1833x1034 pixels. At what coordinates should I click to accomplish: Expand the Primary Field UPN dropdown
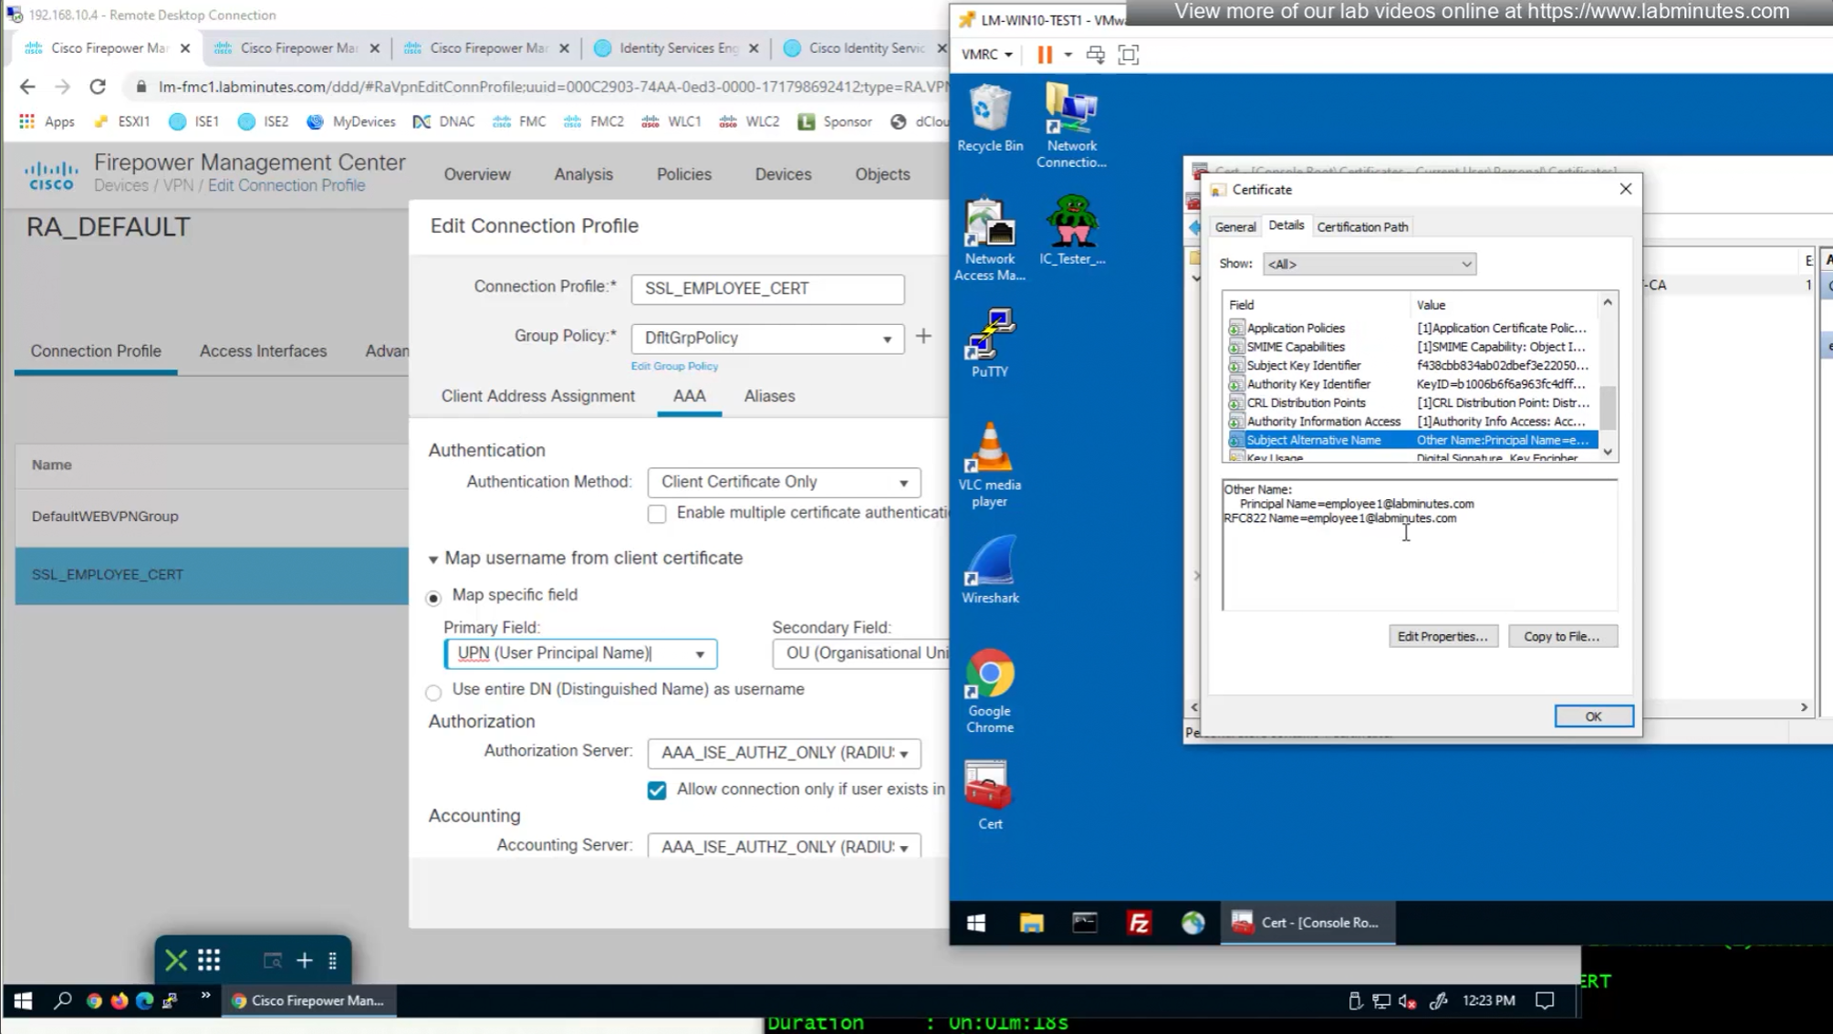point(699,654)
